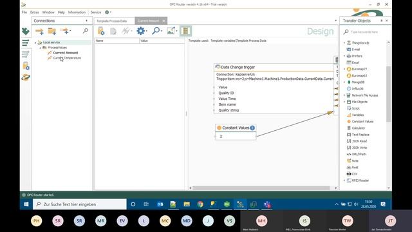The width and height of the screenshot is (412, 232).
Task: Click the Windows taskbar search box
Action: pyautogui.click(x=80, y=204)
